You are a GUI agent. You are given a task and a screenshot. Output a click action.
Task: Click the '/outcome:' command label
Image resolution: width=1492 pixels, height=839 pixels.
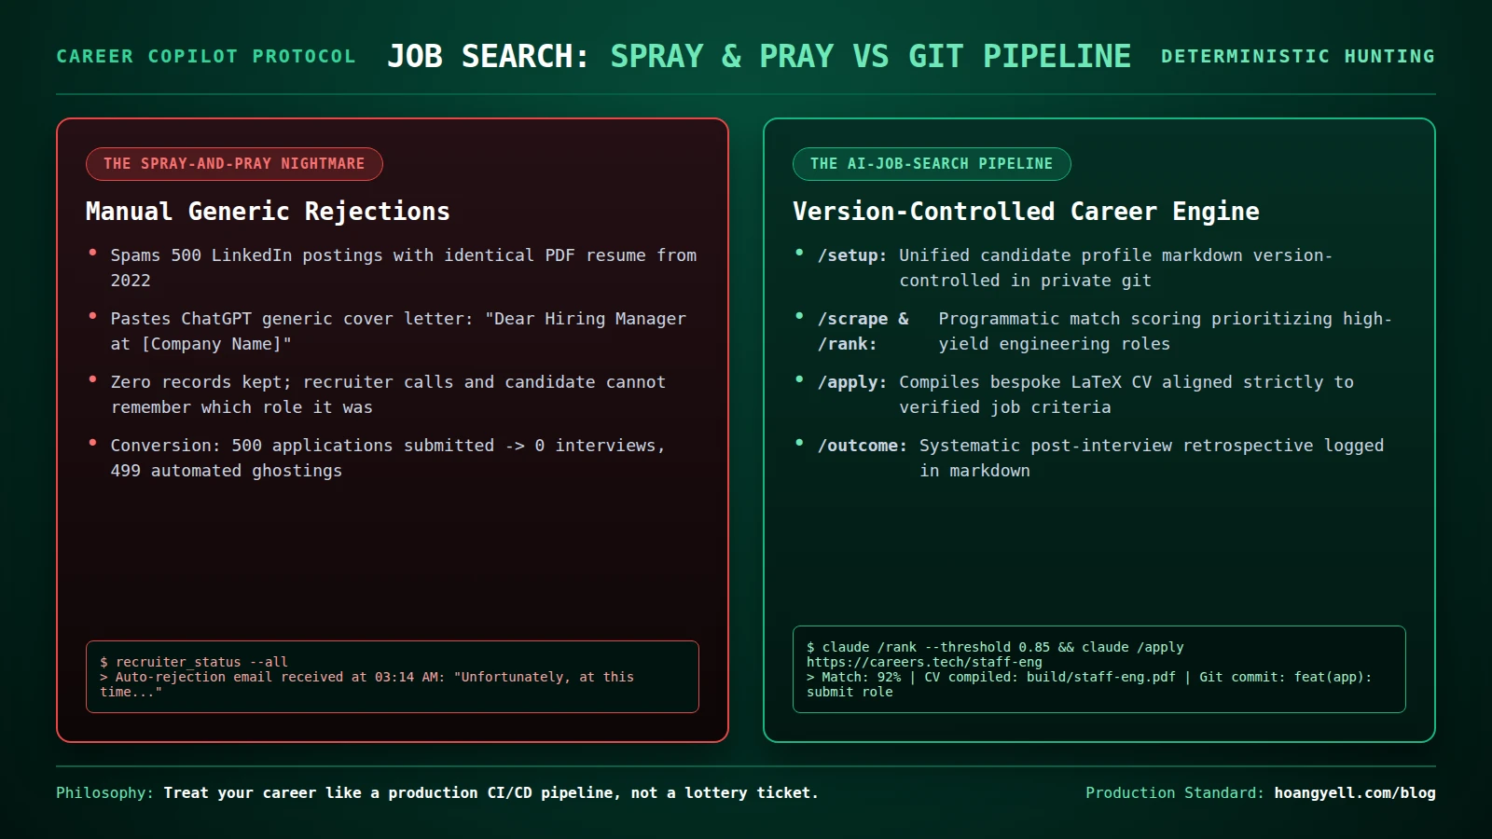coord(863,446)
